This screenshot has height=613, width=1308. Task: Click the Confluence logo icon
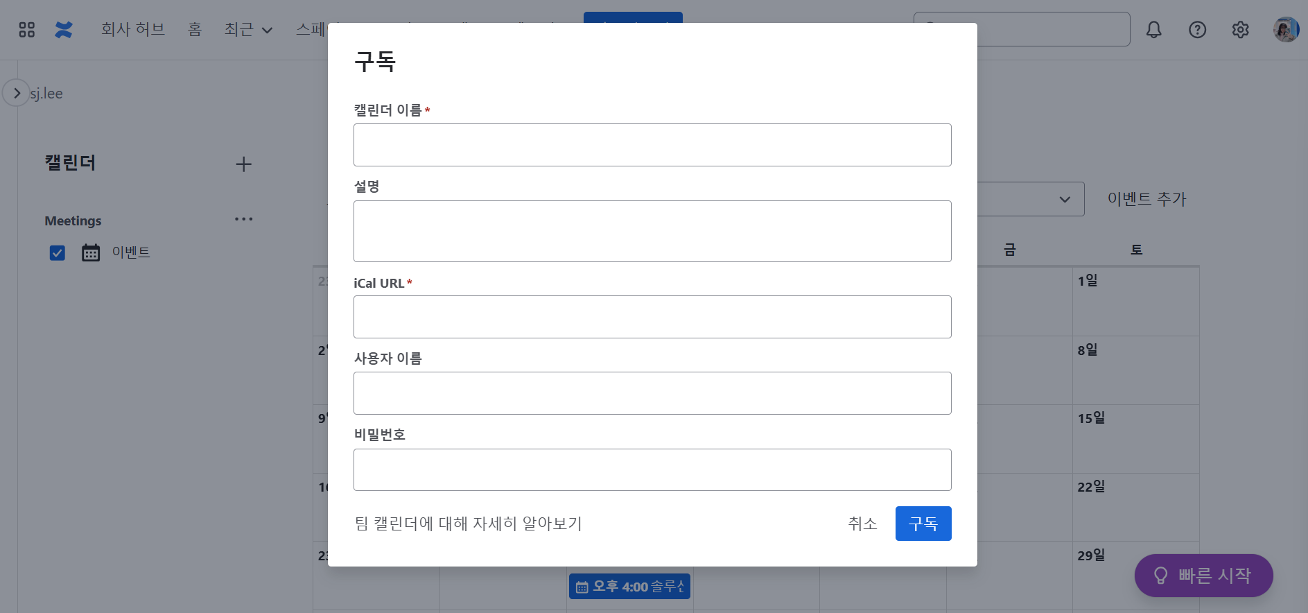[64, 30]
